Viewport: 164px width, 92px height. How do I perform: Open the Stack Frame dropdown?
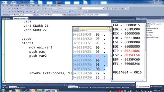(x=92, y=15)
